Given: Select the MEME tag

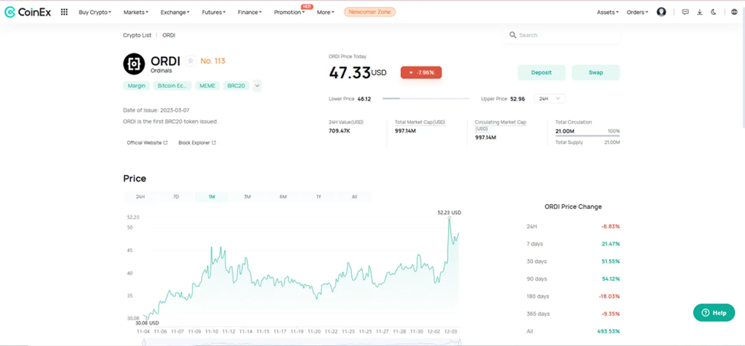Looking at the screenshot, I should [x=207, y=86].
